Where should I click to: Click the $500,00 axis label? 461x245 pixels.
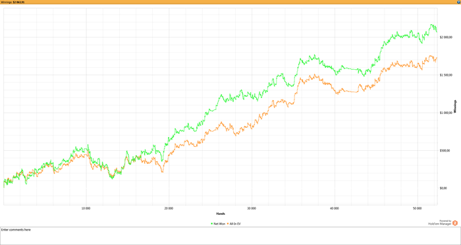(x=445, y=151)
